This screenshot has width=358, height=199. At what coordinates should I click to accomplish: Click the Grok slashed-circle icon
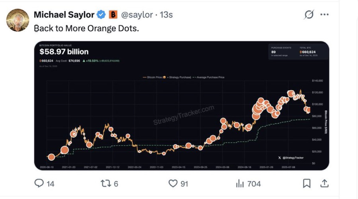tap(309, 15)
